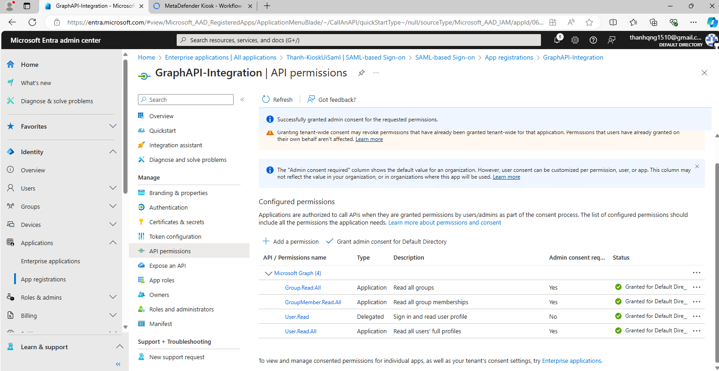Open the help question mark icon

(593, 40)
